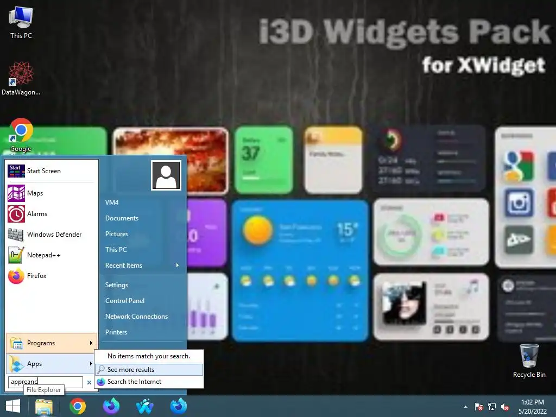Image resolution: width=556 pixels, height=417 pixels.
Task: Expand the Programs submenu
Action: click(52, 343)
